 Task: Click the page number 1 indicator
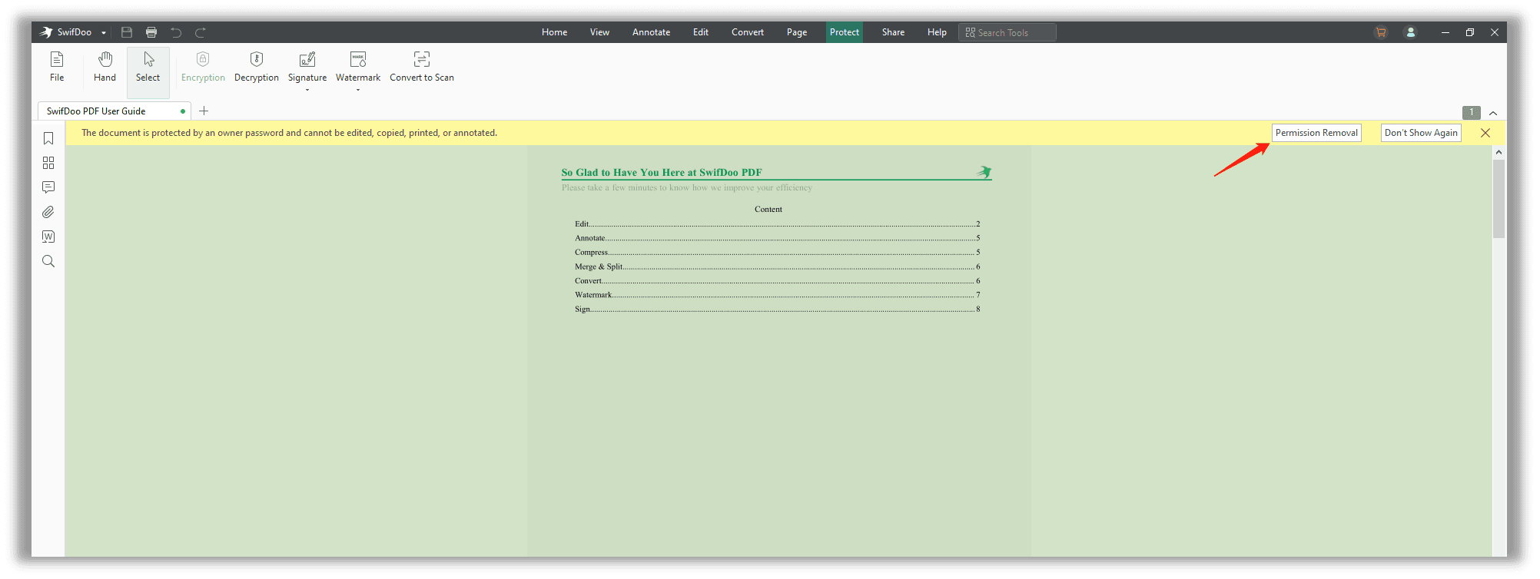[x=1472, y=112]
